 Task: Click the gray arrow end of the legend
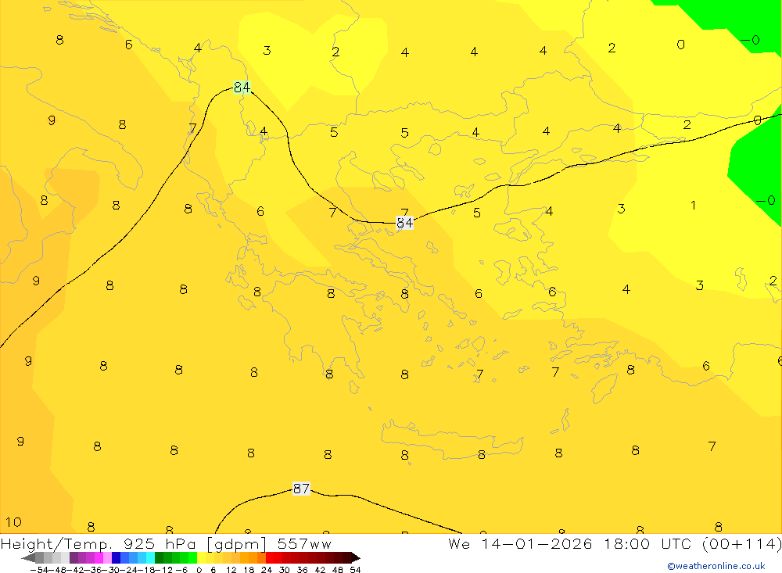click(x=28, y=558)
